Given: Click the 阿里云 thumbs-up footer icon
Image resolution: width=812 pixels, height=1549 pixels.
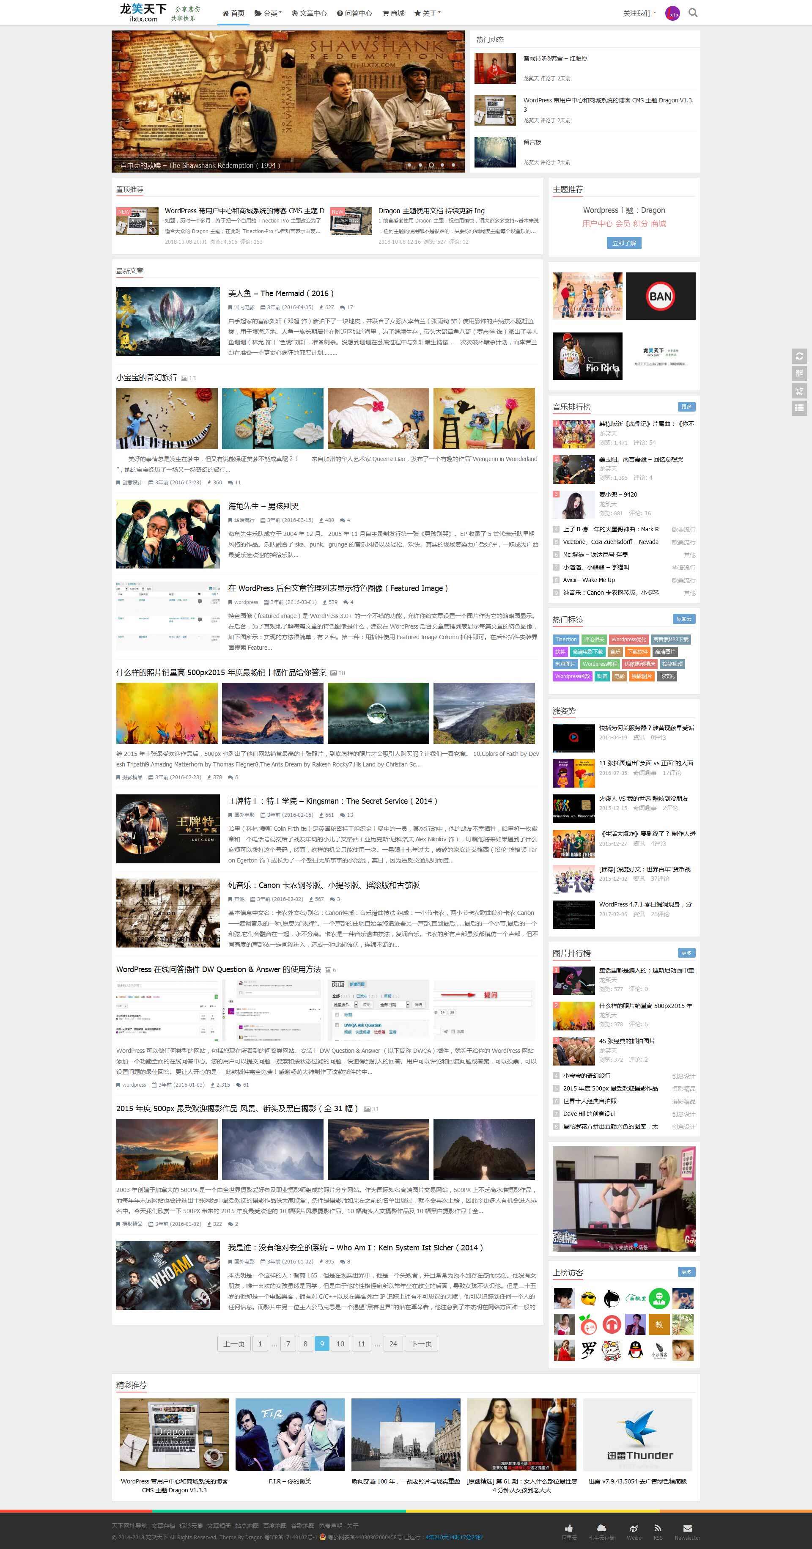Looking at the screenshot, I should 568,1528.
